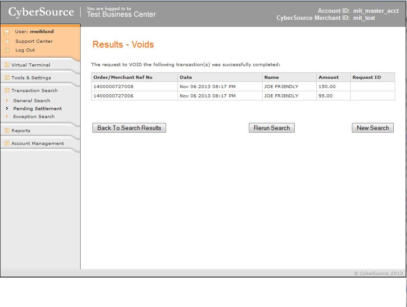Image resolution: width=407 pixels, height=307 pixels.
Task: Click the CyberSource logo
Action: pos(41,12)
